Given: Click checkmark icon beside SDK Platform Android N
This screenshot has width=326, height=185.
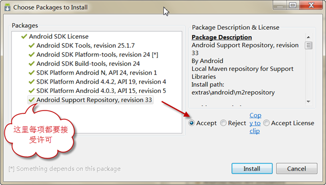Looking at the screenshot, I should pyautogui.click(x=32, y=73).
